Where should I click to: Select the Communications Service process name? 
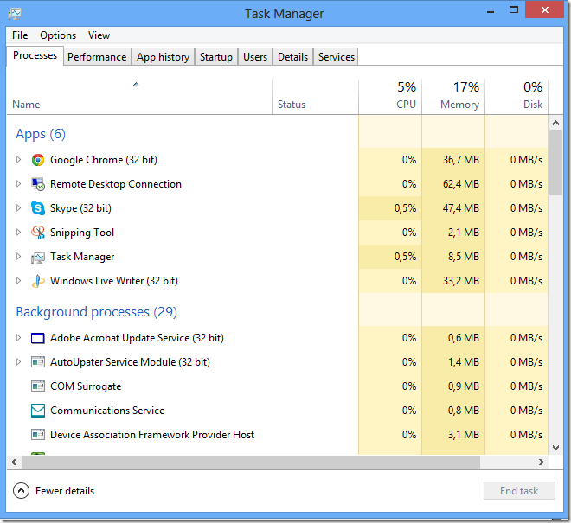click(x=107, y=411)
